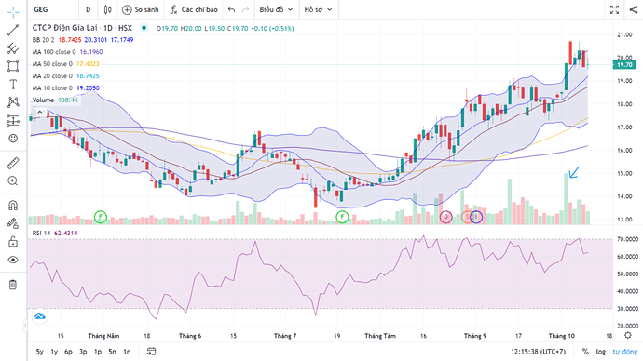Remove drawings with trash icon
The image size is (643, 361).
pyautogui.click(x=13, y=285)
